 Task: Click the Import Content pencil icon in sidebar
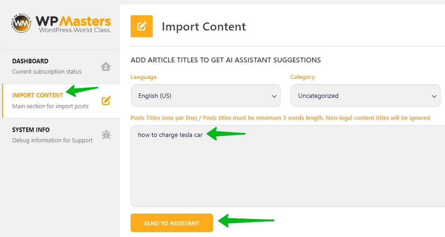click(106, 101)
